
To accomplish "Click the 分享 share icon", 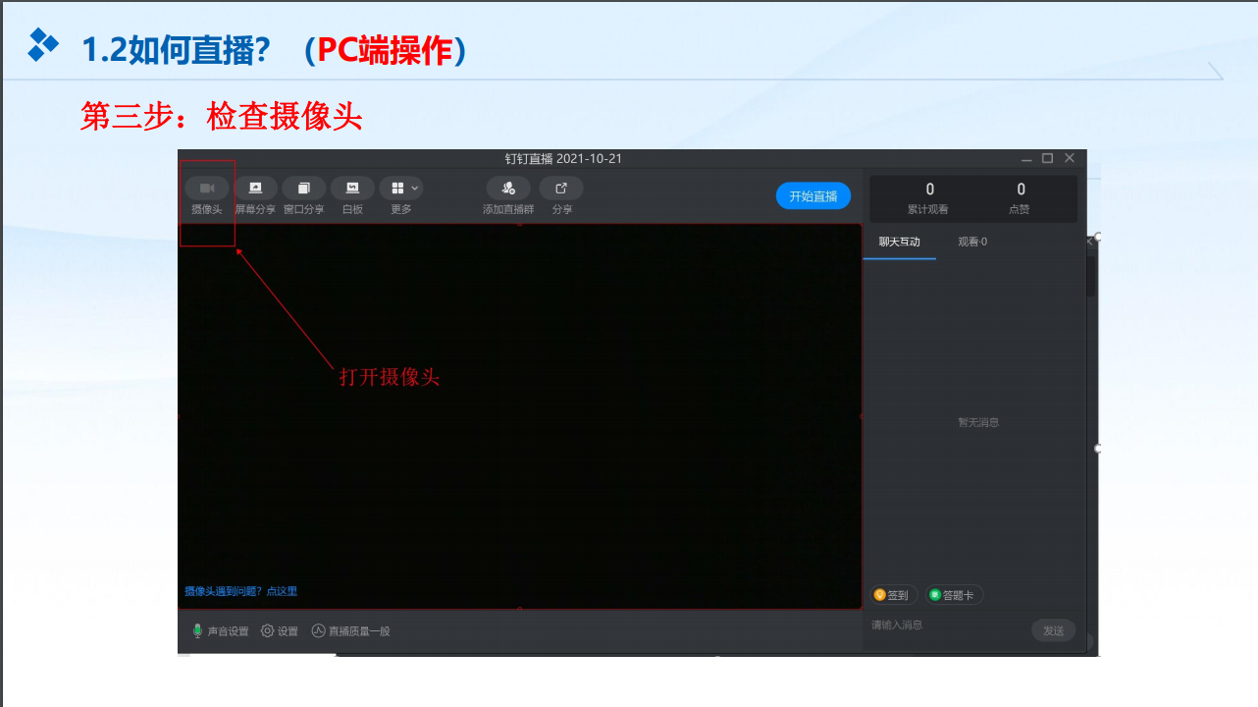I will pos(561,189).
